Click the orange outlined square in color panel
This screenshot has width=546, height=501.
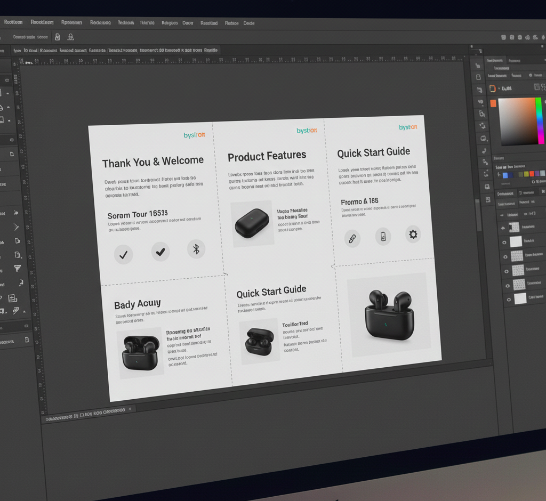tap(493, 88)
